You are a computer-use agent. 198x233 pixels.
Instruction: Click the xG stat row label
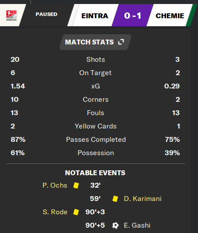[96, 86]
